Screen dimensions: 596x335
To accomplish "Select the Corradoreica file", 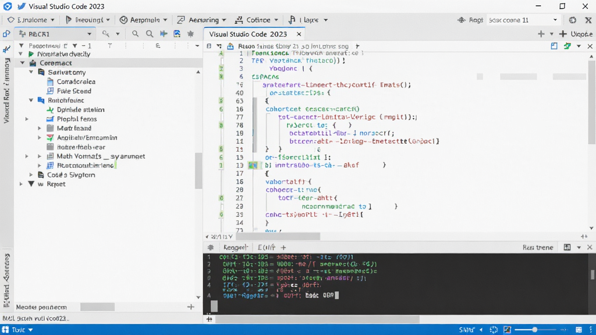I will tap(76, 81).
